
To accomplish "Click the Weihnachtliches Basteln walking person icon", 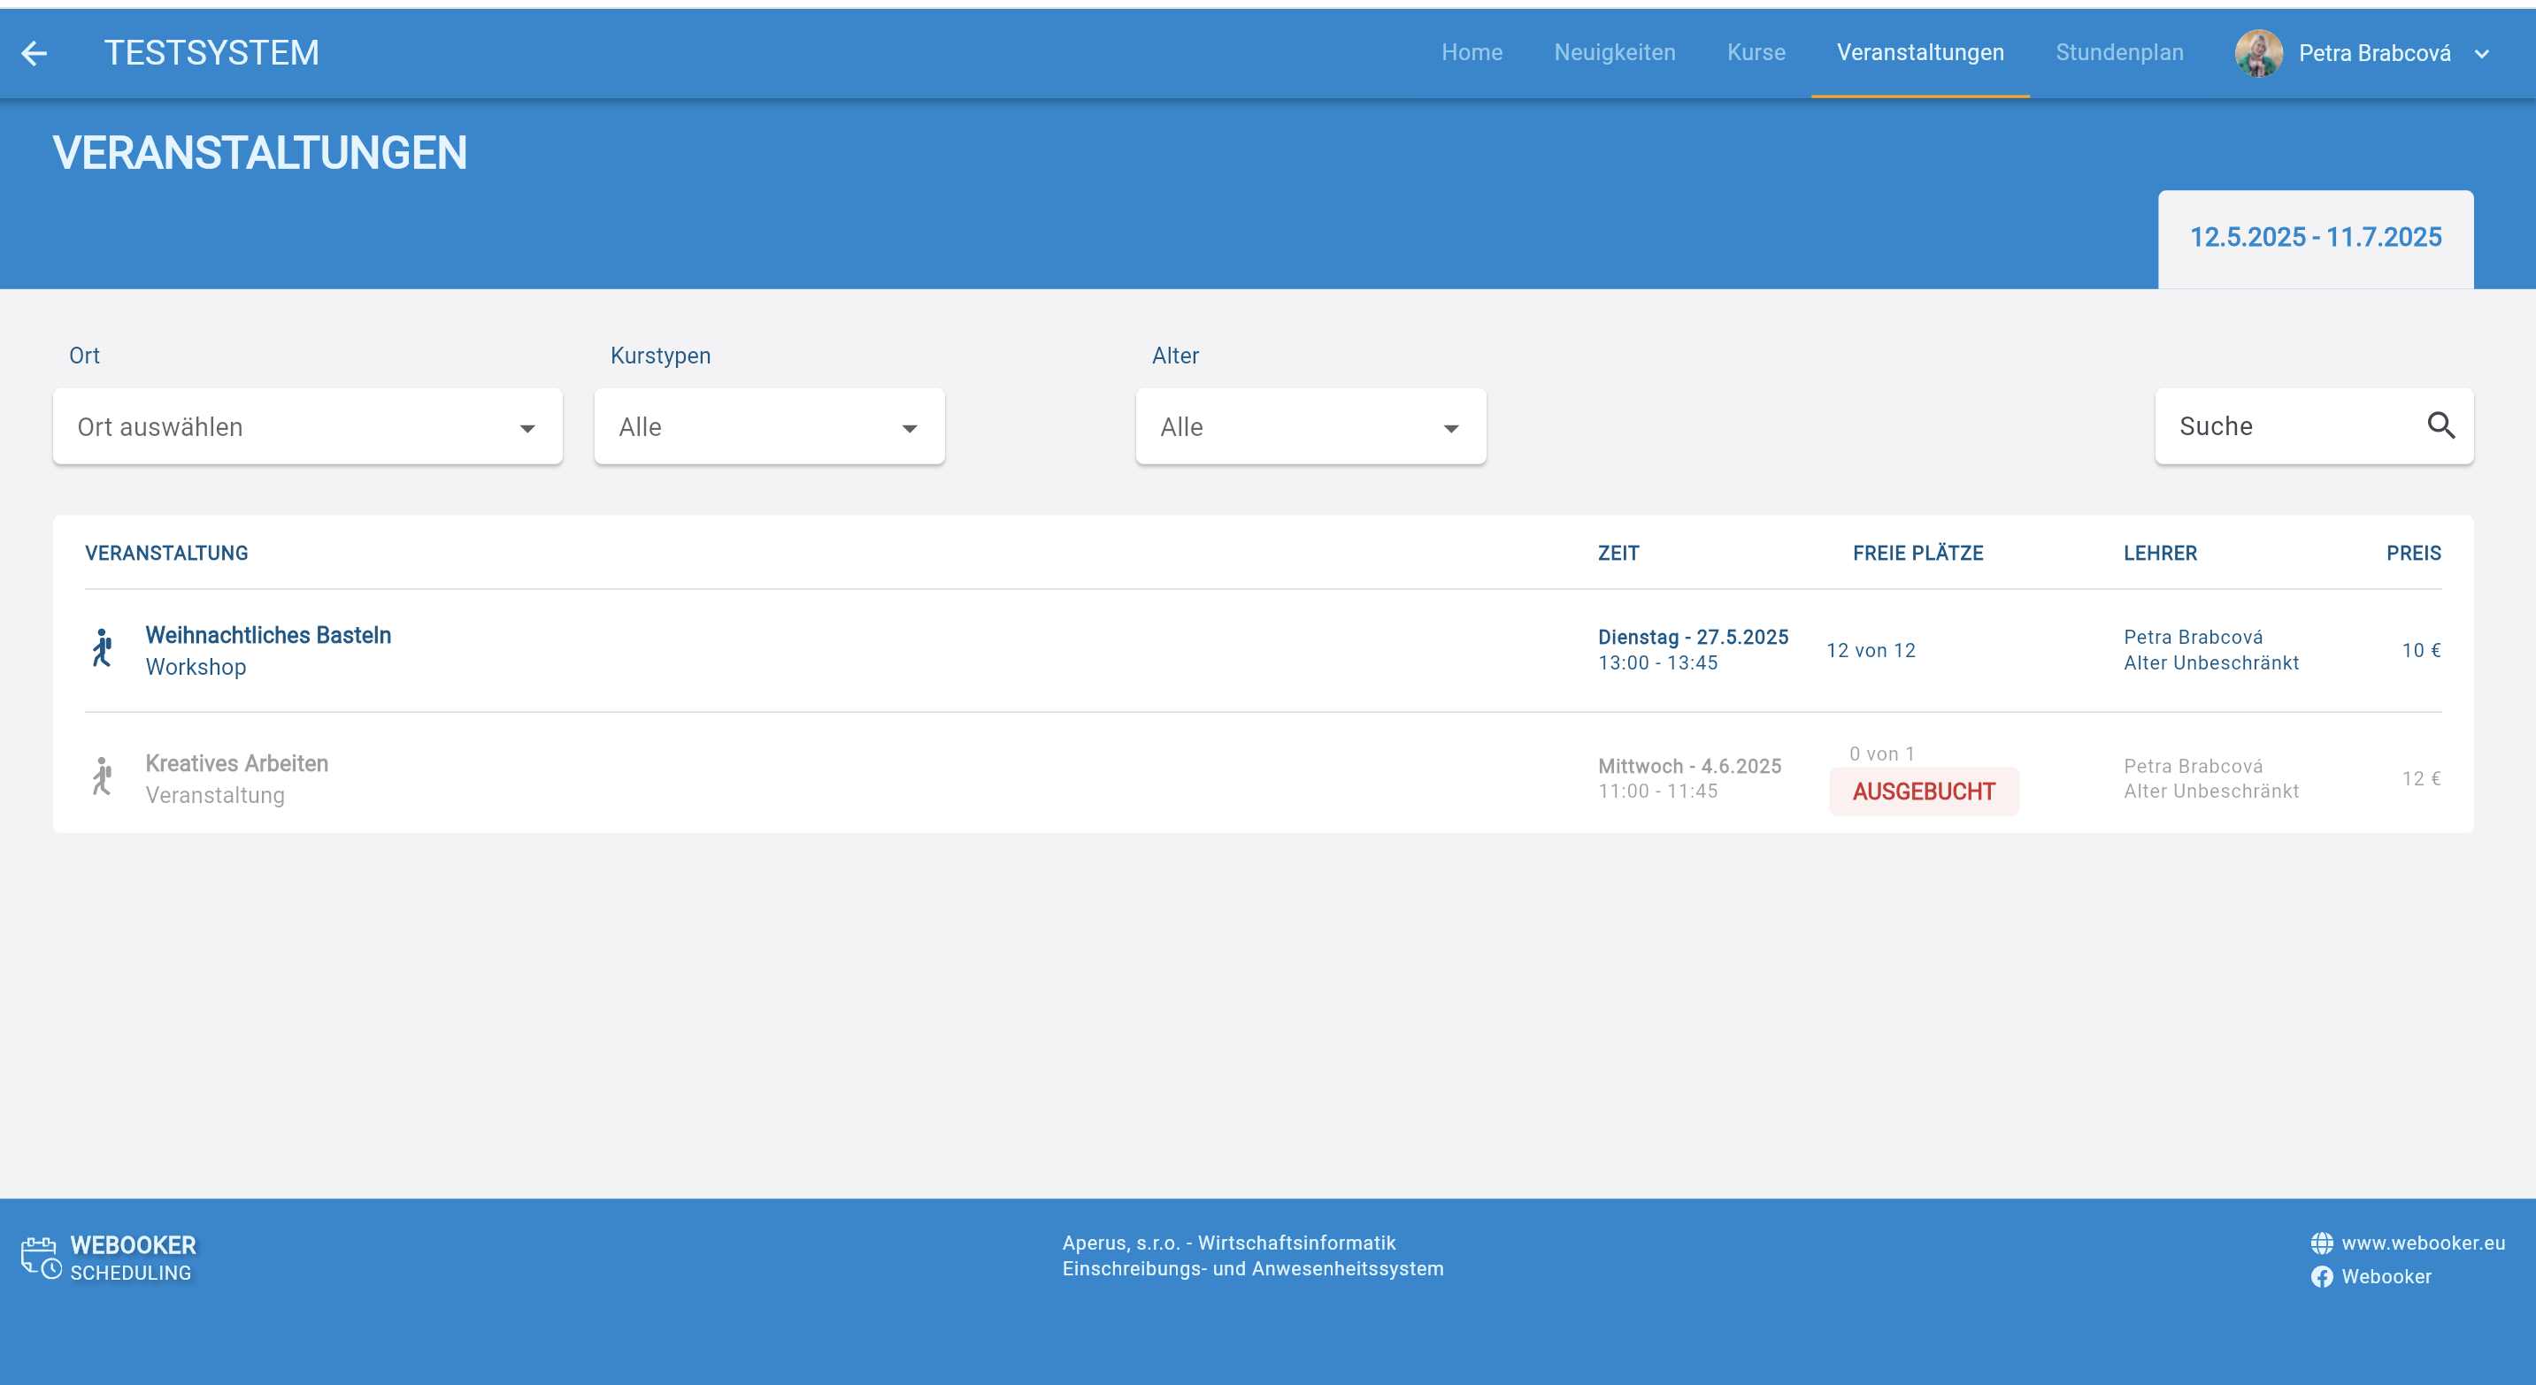I will tap(103, 649).
